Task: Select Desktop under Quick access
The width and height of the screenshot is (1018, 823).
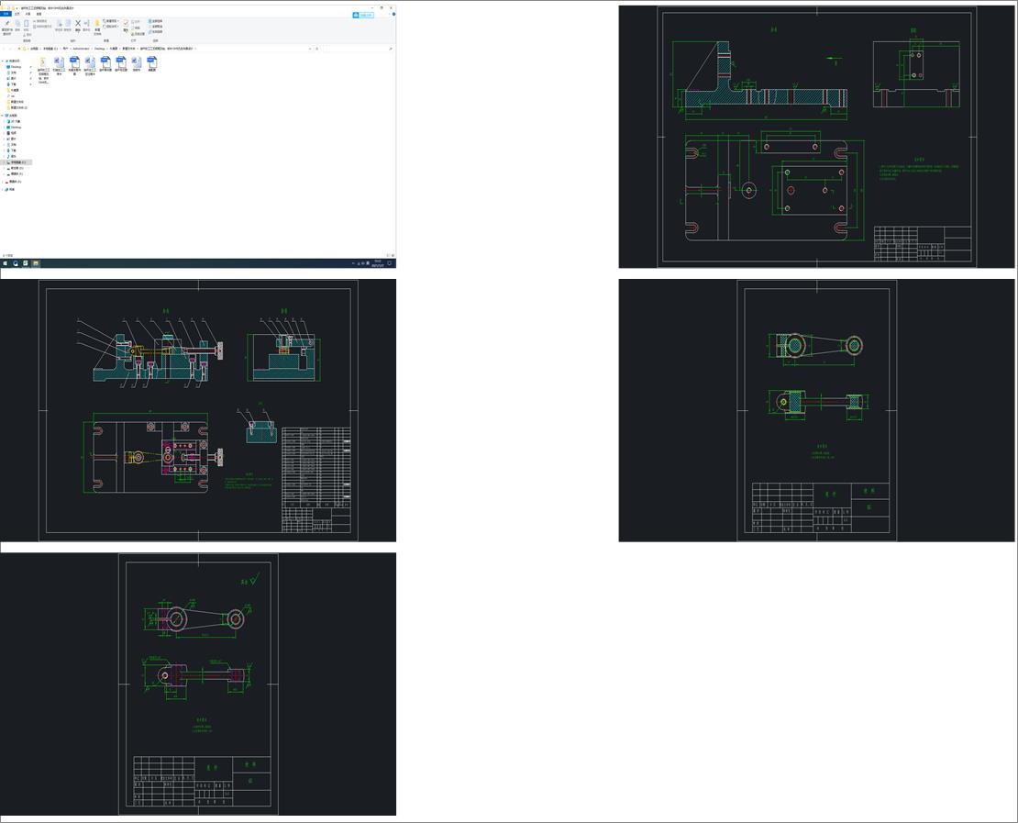Action: coord(15,67)
